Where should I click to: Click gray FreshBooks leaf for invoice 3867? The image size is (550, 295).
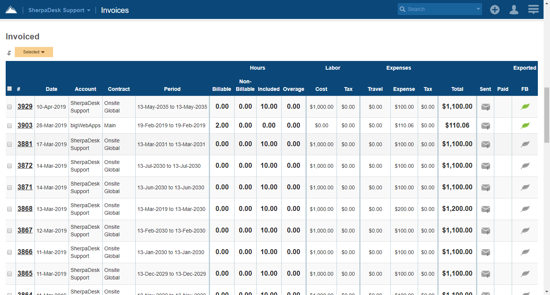pos(525,231)
